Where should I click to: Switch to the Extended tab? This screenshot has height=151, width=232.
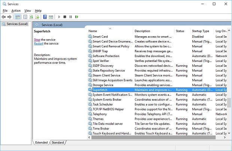point(41,142)
